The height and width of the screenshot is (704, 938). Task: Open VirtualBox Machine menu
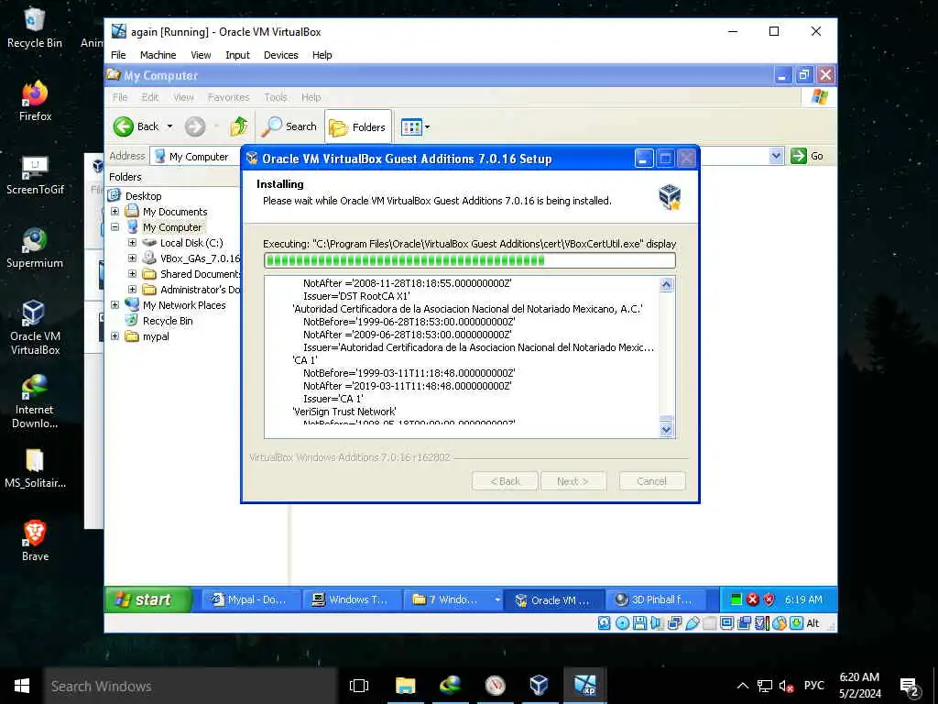158,55
